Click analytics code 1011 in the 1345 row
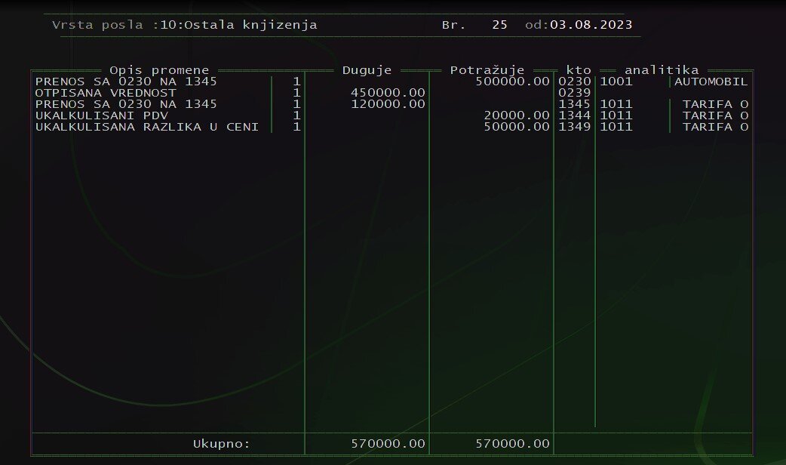 616,104
